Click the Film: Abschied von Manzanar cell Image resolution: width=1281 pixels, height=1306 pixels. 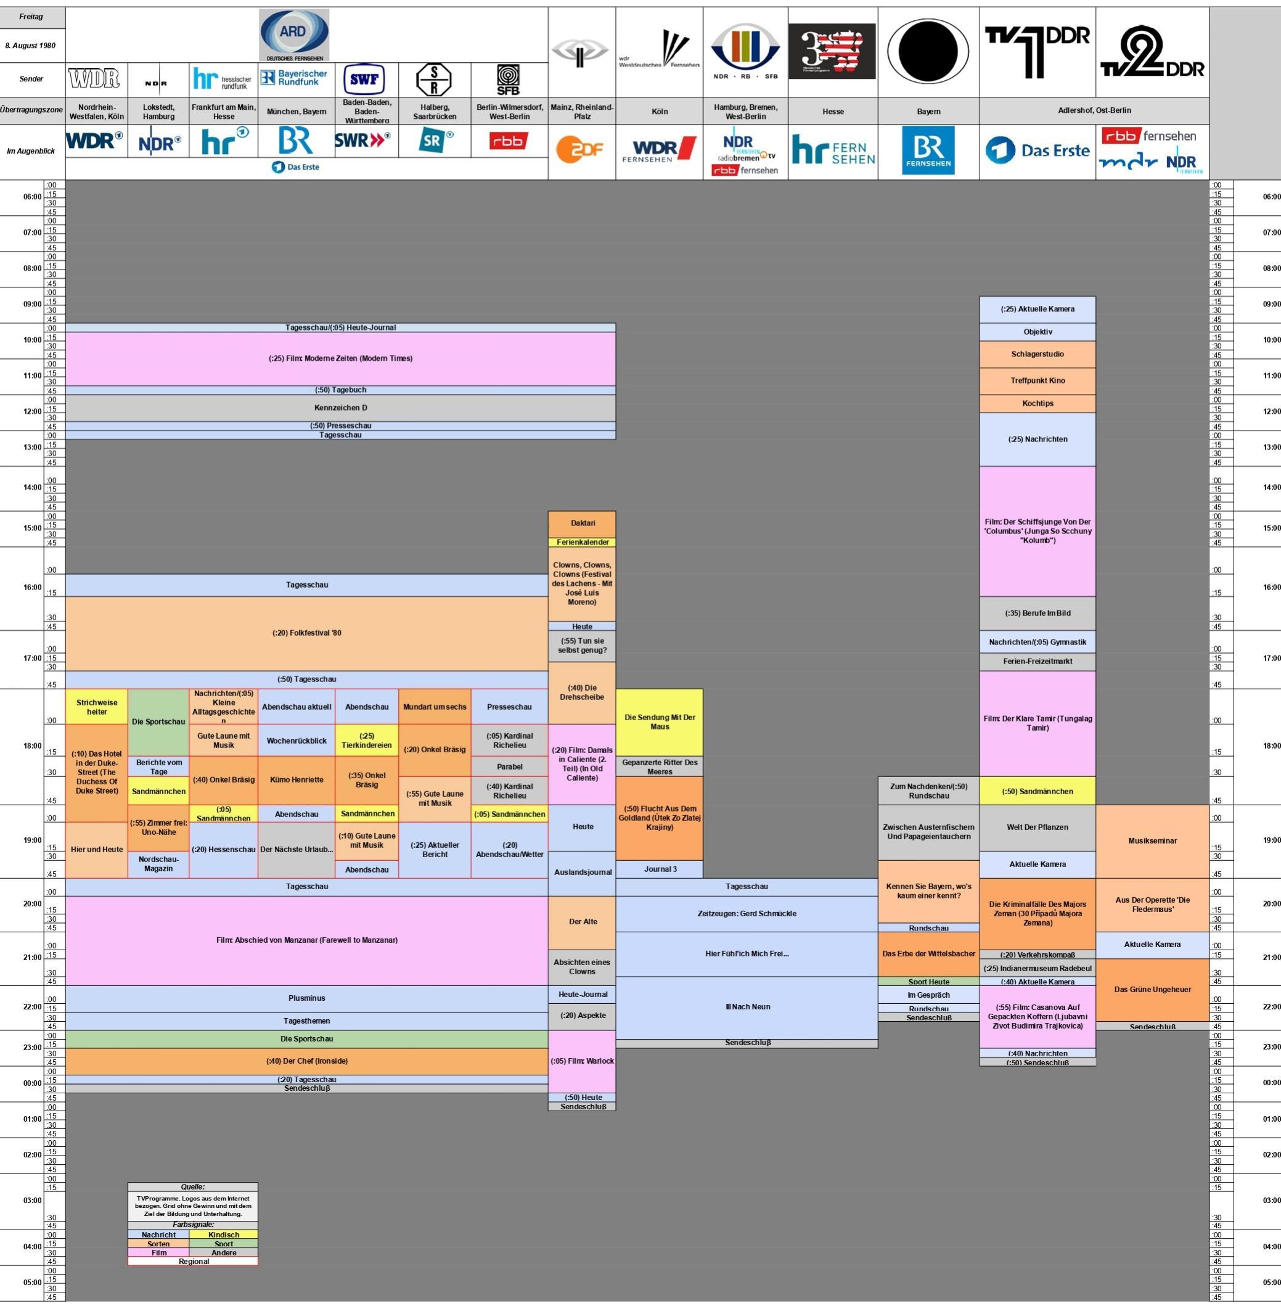[307, 940]
